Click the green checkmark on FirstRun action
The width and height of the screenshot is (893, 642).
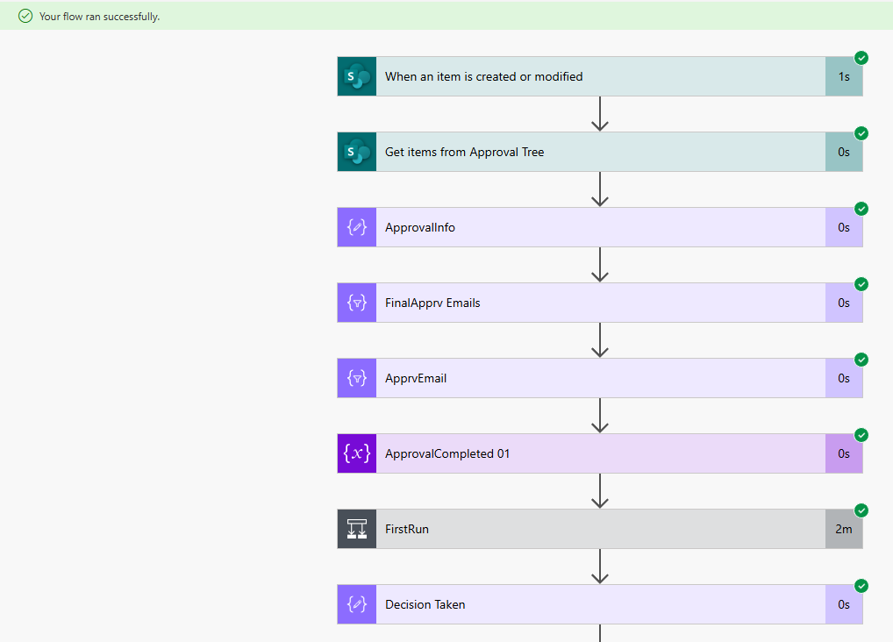[861, 510]
